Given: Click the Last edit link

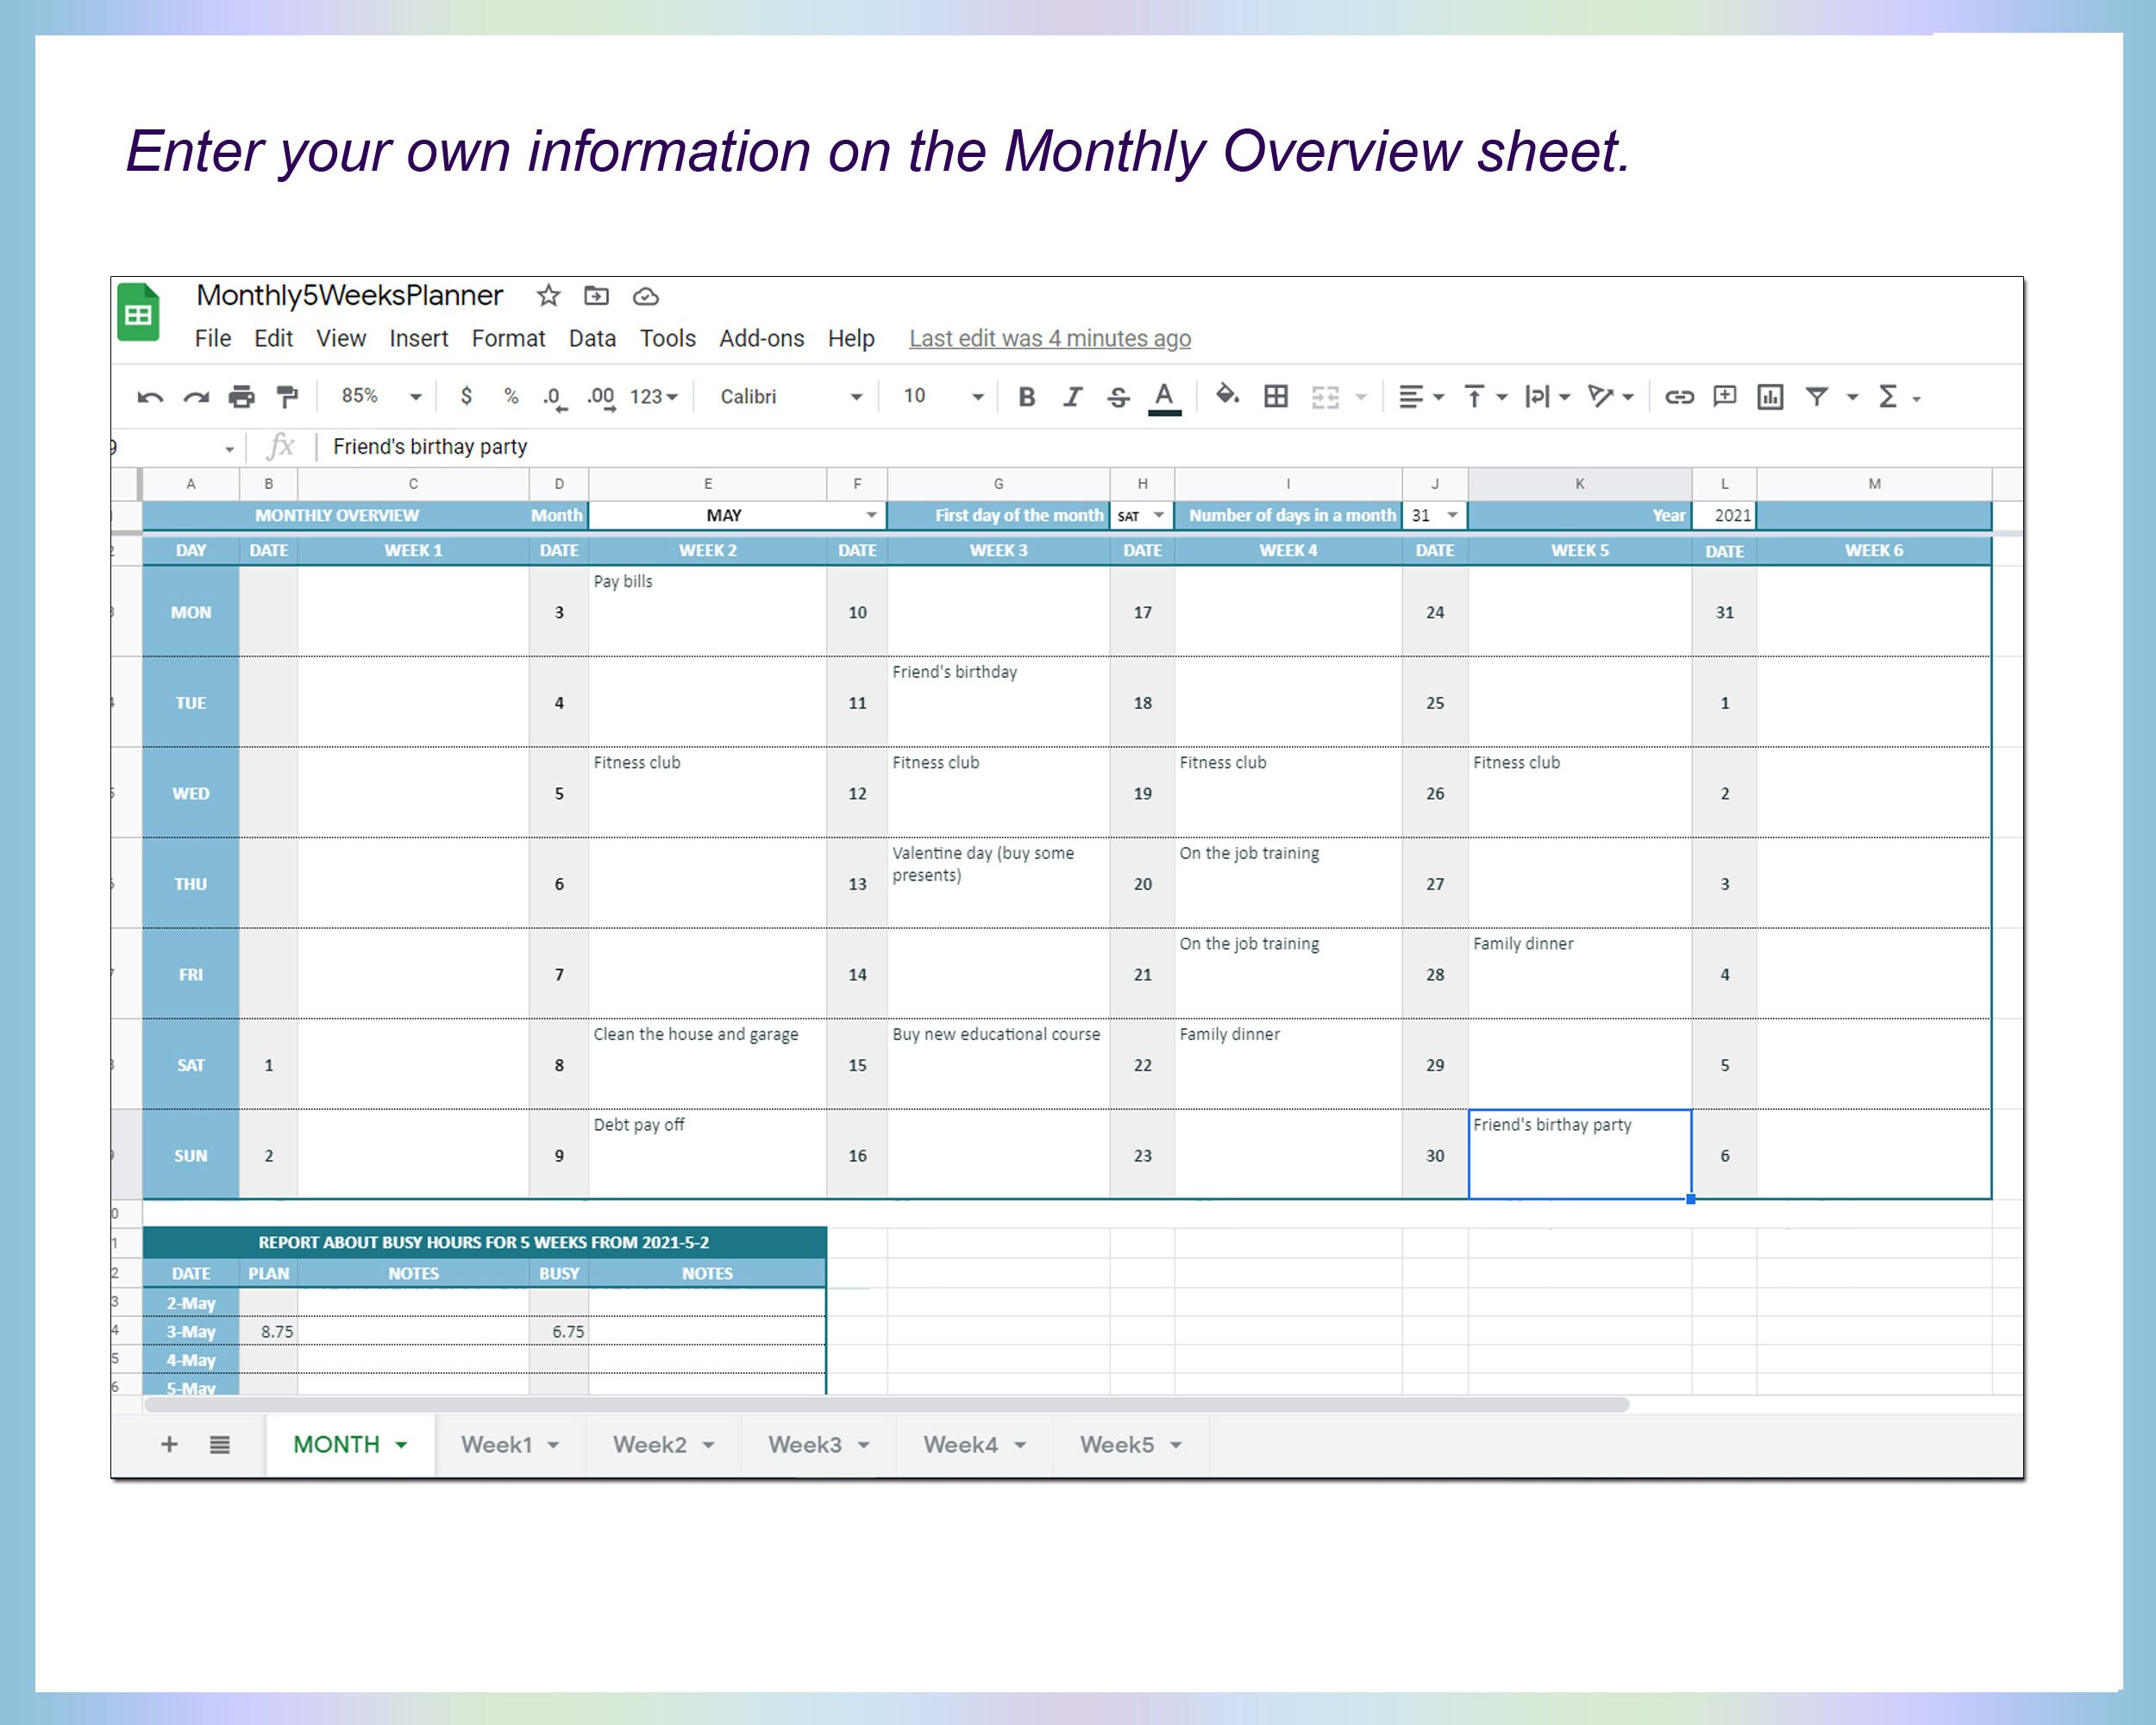Looking at the screenshot, I should point(1048,338).
